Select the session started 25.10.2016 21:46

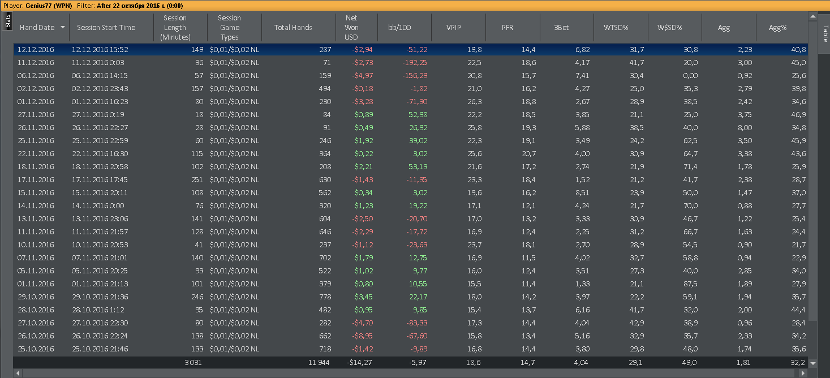pos(411,349)
